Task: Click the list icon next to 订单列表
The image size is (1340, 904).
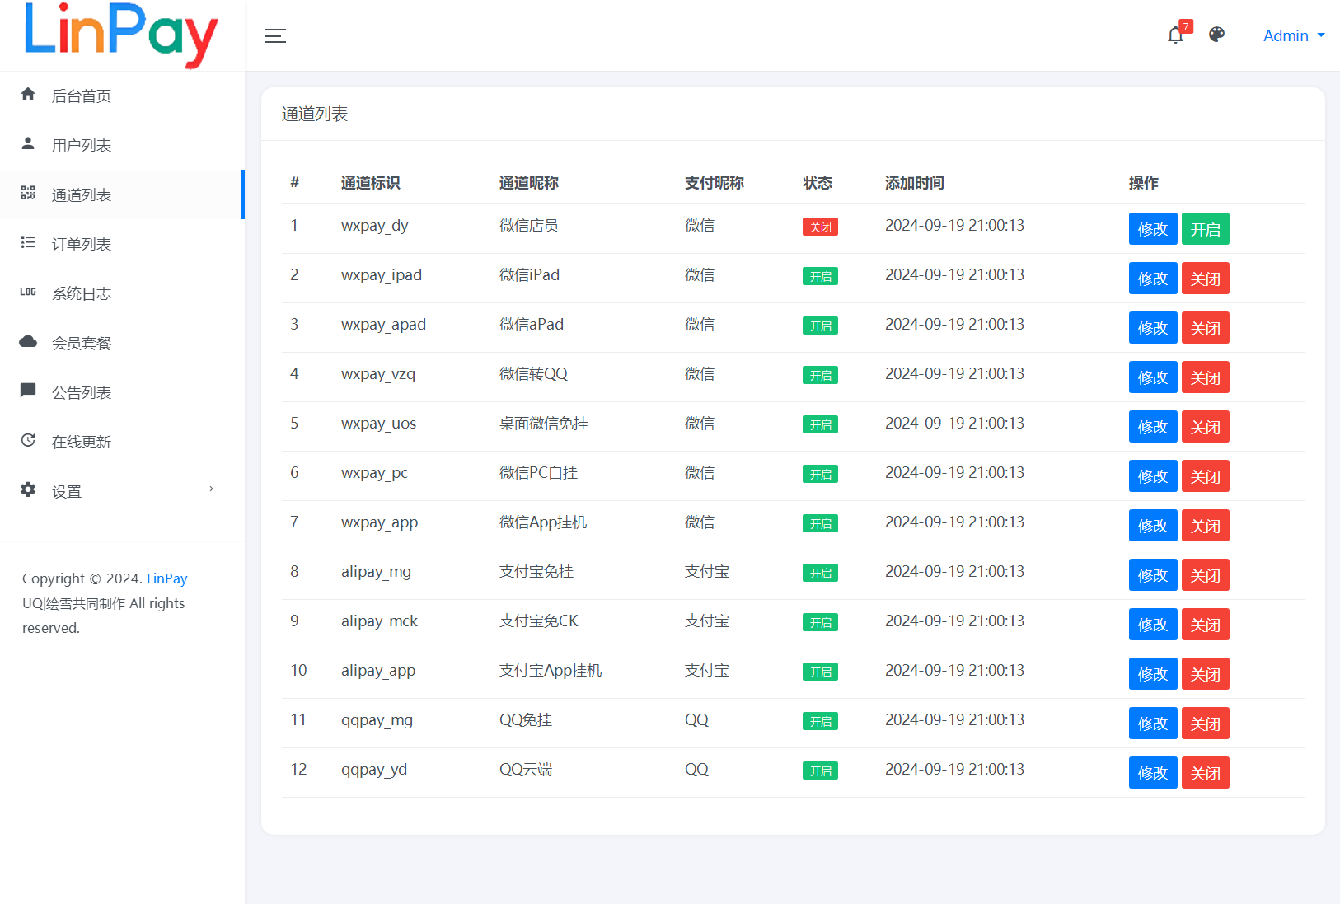Action: pos(28,243)
